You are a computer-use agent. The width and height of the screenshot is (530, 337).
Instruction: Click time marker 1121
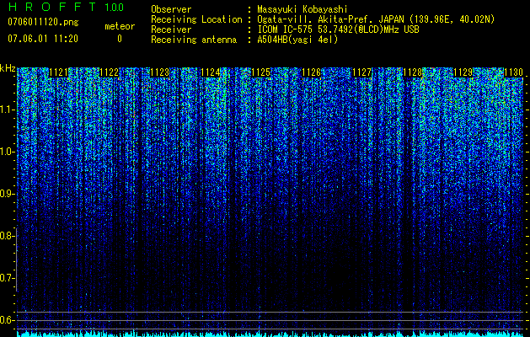click(x=58, y=72)
